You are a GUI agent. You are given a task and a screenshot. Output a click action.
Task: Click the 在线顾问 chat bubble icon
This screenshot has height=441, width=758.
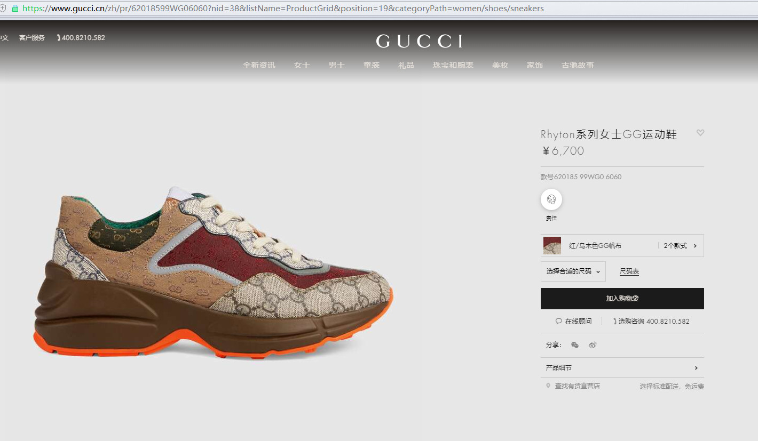point(559,322)
